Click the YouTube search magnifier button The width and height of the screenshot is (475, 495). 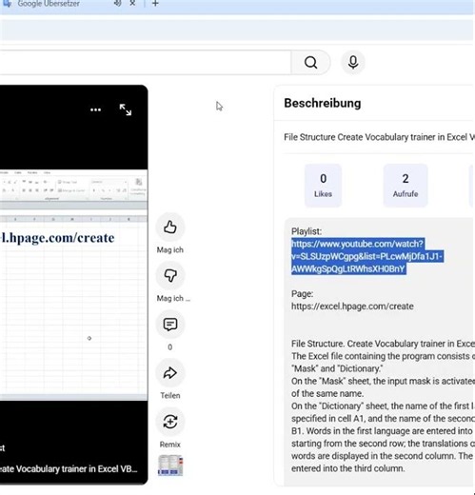pos(310,62)
